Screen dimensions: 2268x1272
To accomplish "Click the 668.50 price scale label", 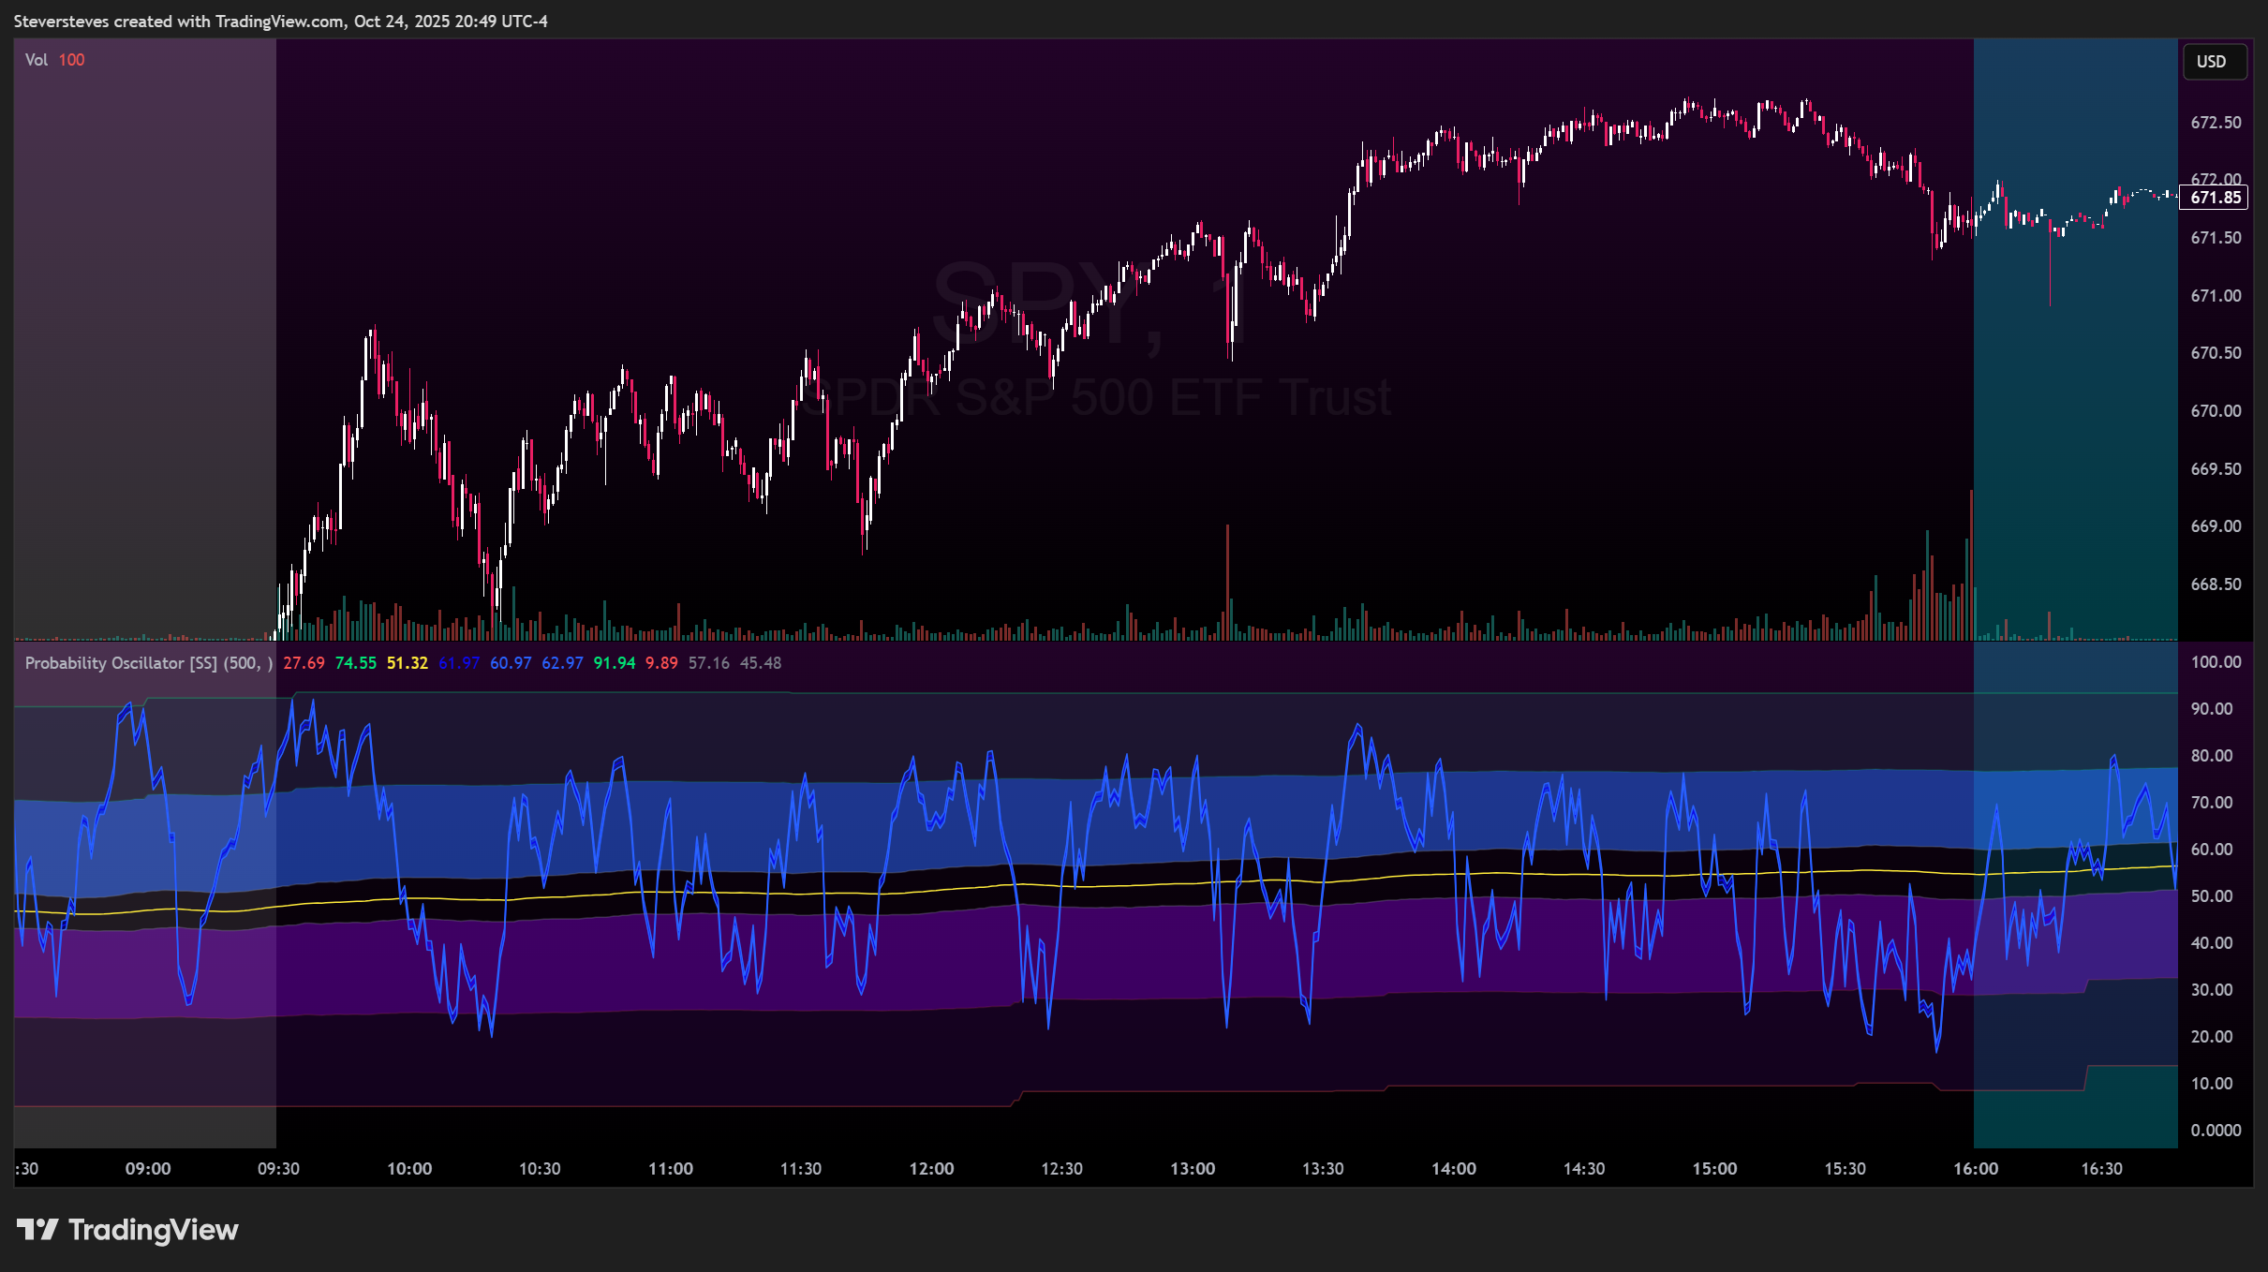I will coord(2216,584).
